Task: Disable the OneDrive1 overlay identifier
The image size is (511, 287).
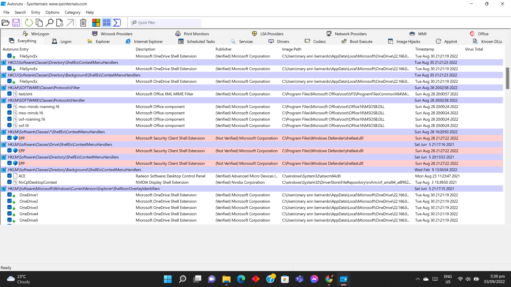Action: [9, 195]
